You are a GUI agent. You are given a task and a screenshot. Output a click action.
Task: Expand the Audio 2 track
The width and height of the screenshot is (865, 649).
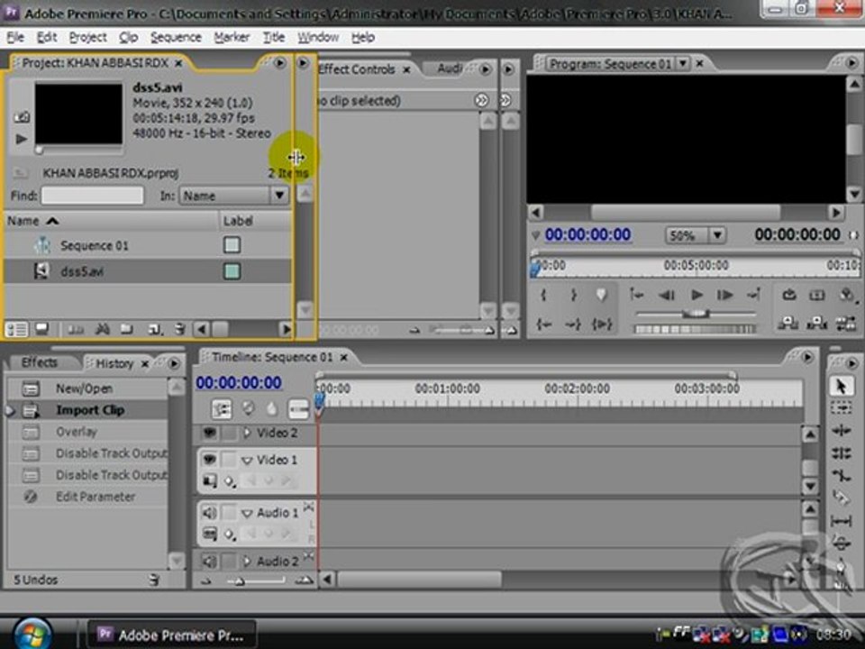247,562
